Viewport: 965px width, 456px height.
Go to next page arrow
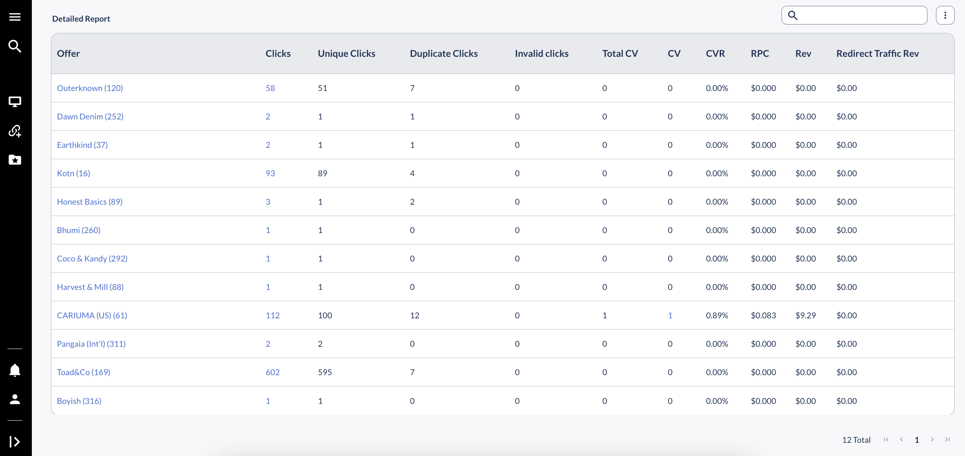[x=932, y=439]
